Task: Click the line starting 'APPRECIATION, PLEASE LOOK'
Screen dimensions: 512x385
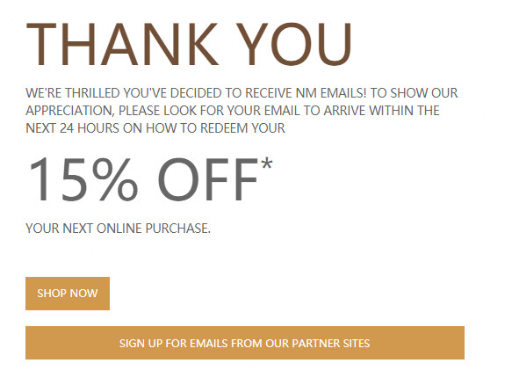Action: pyautogui.click(x=233, y=111)
